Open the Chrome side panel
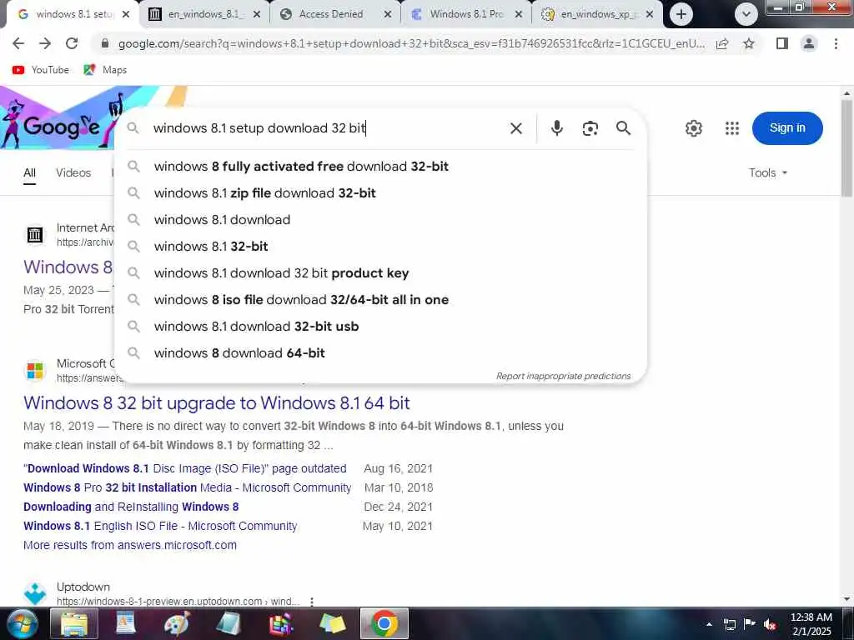This screenshot has height=640, width=854. click(x=782, y=43)
